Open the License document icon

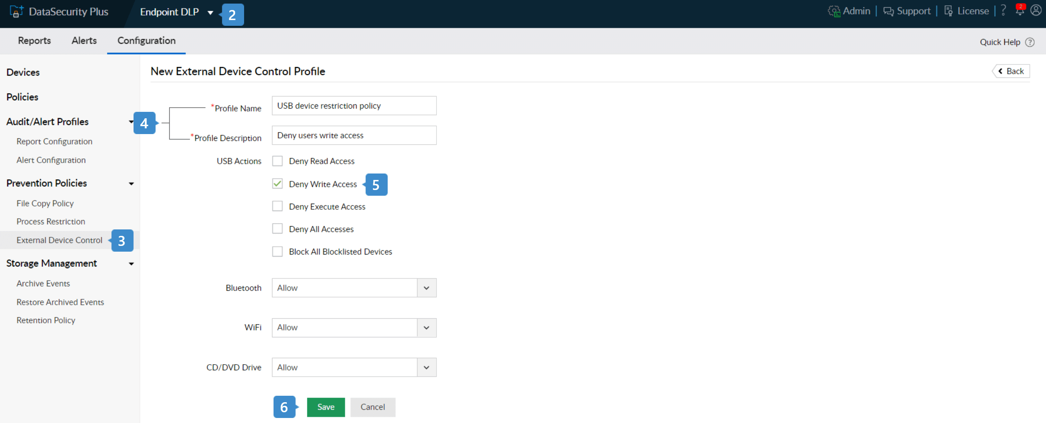tap(948, 11)
